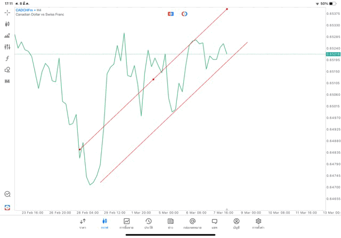Toggle the circular red-blue chart button

[x=184, y=14]
